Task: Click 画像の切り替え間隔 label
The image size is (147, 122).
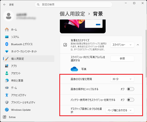Action: tap(81, 79)
